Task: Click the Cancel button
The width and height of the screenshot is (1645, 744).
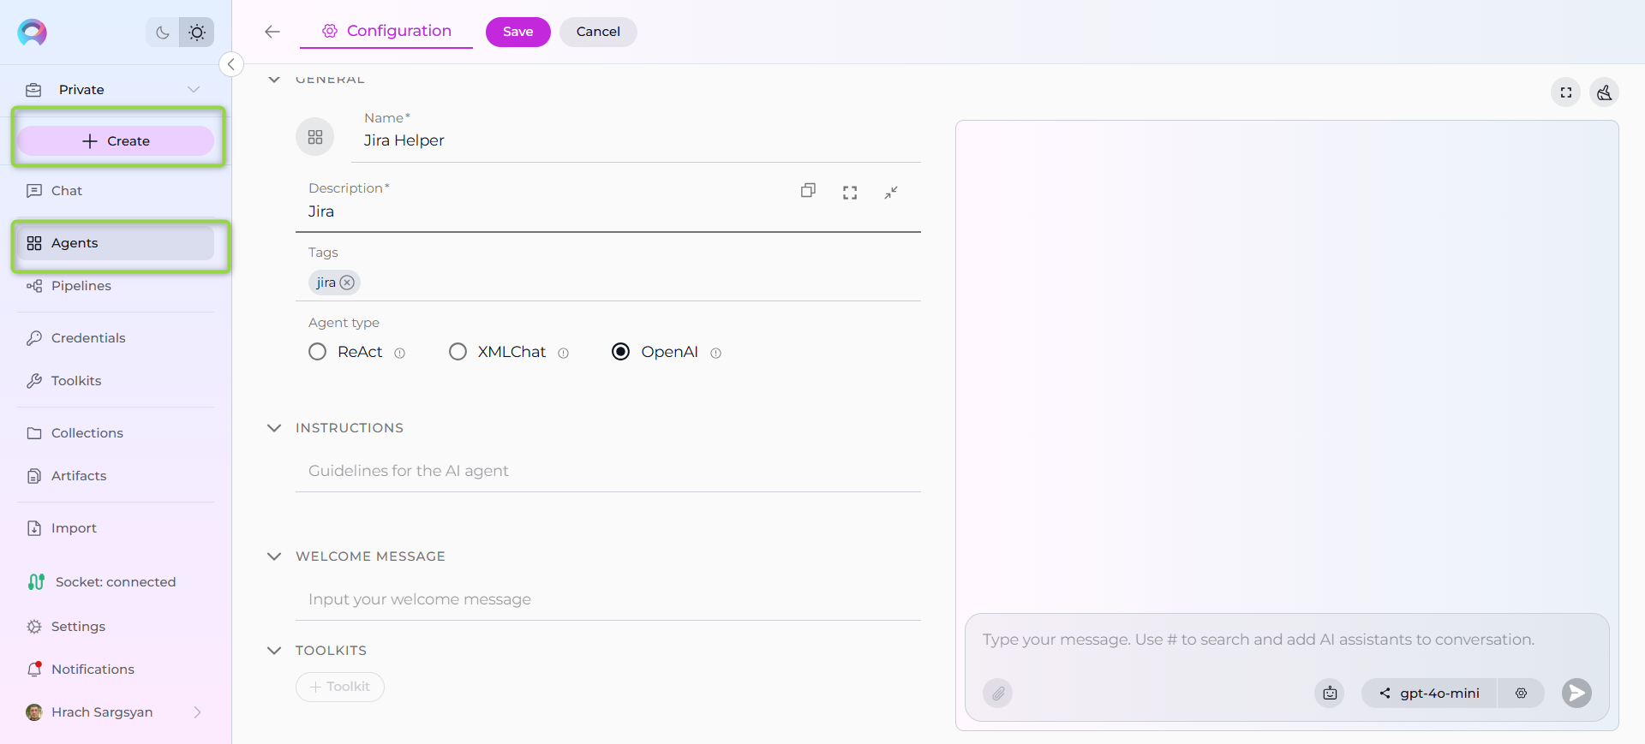Action: (x=598, y=32)
